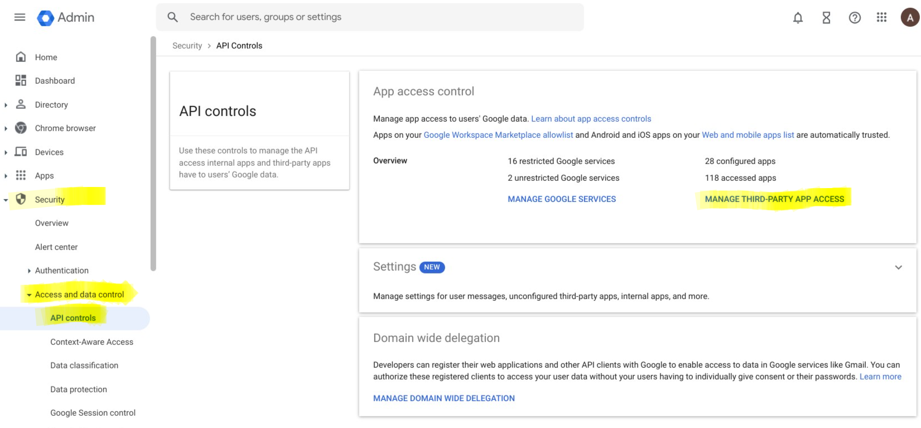
Task: Click the Security shield icon
Action: (x=21, y=199)
